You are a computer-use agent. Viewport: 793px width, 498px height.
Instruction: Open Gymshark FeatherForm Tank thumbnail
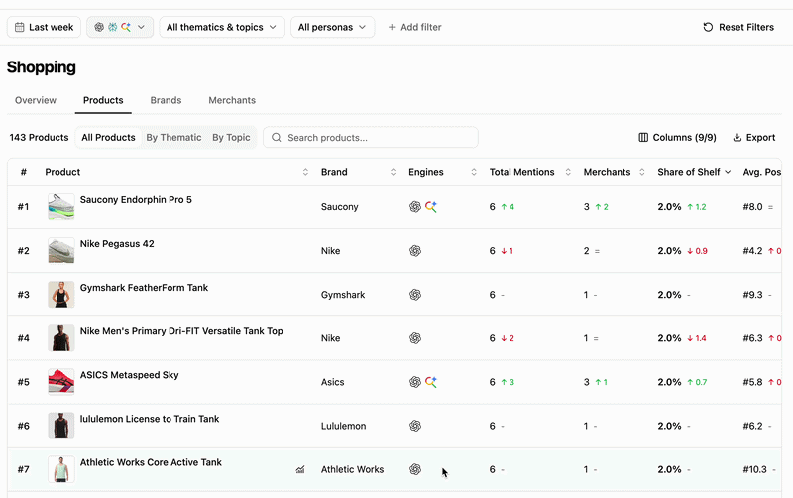tap(61, 294)
